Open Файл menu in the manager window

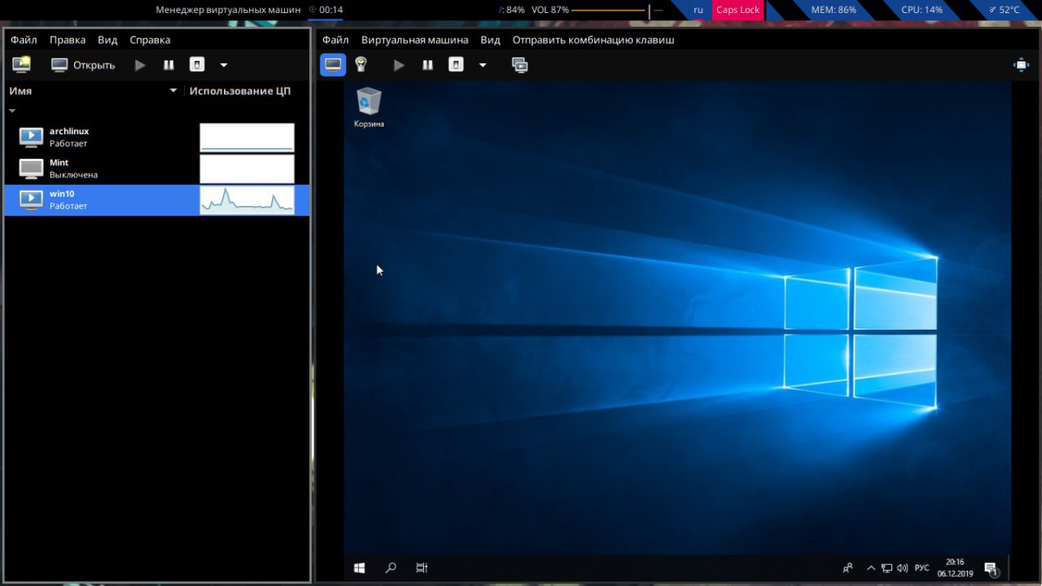coord(24,40)
